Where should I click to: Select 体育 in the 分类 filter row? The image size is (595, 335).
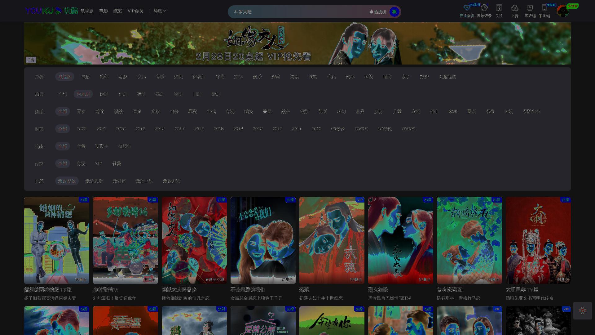tap(220, 77)
